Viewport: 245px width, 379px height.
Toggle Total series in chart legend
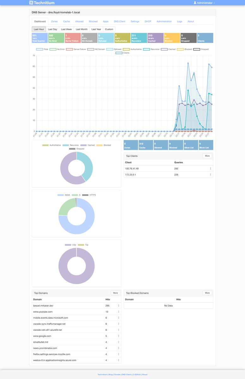point(42,49)
